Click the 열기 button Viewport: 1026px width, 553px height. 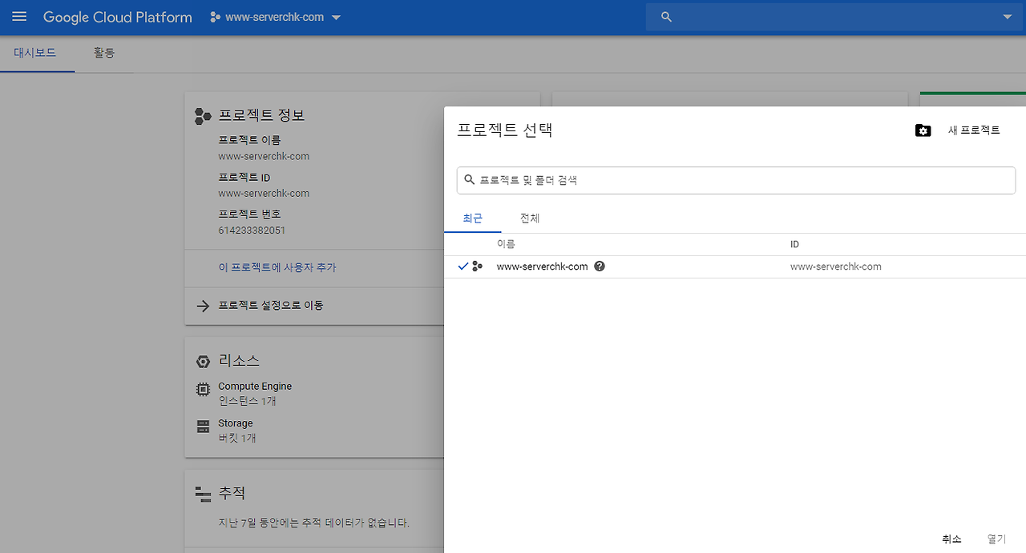coord(996,539)
